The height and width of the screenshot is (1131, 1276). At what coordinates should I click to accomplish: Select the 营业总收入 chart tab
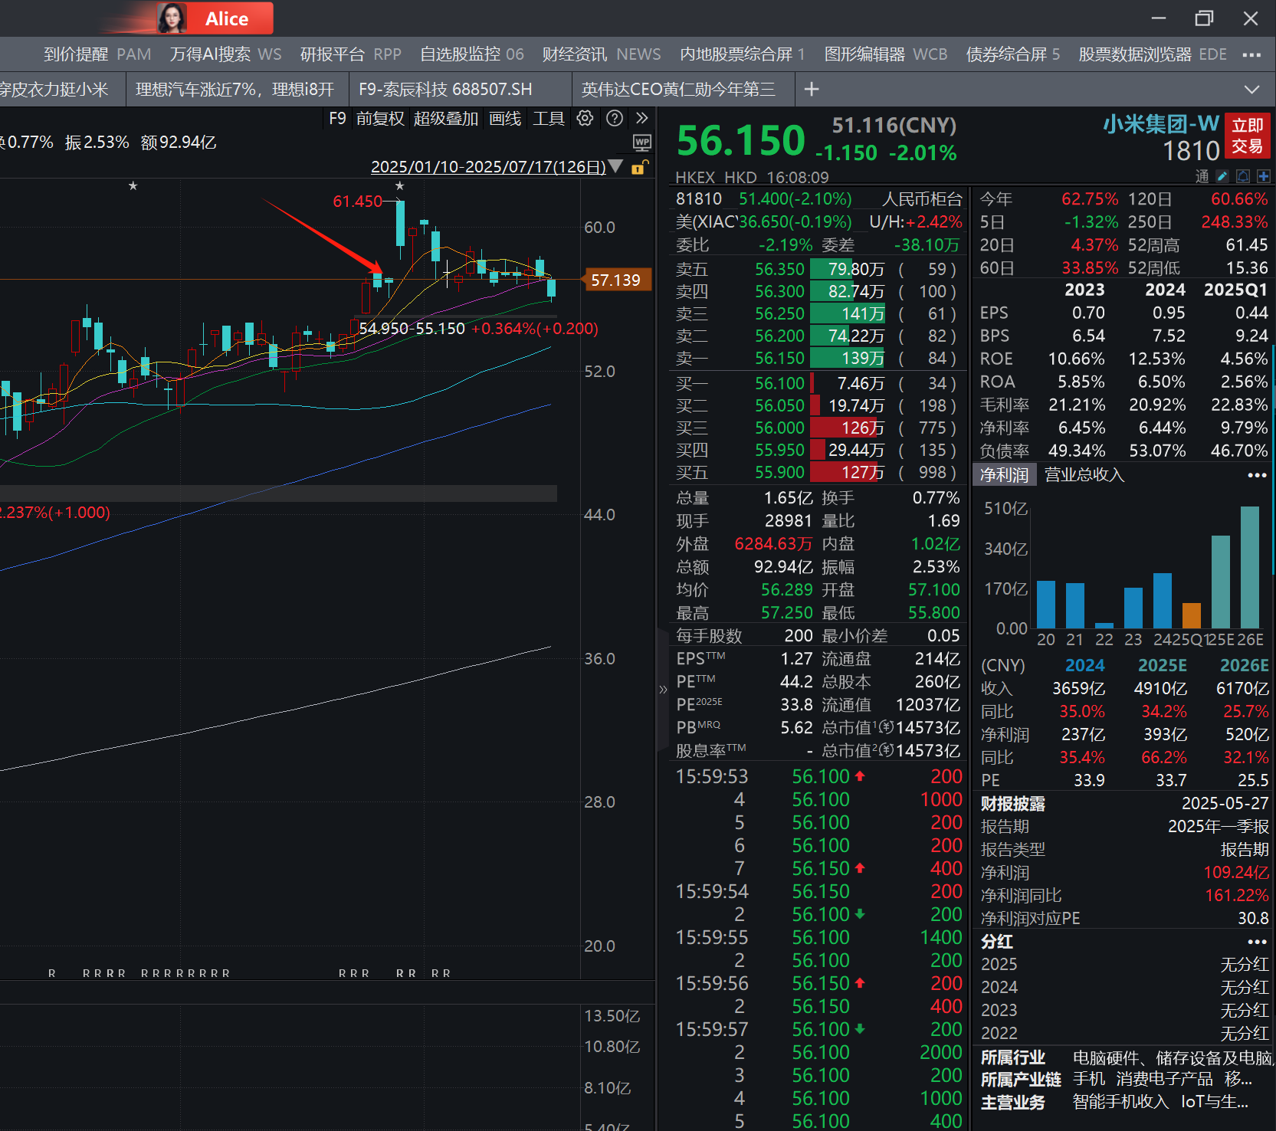(x=1084, y=475)
